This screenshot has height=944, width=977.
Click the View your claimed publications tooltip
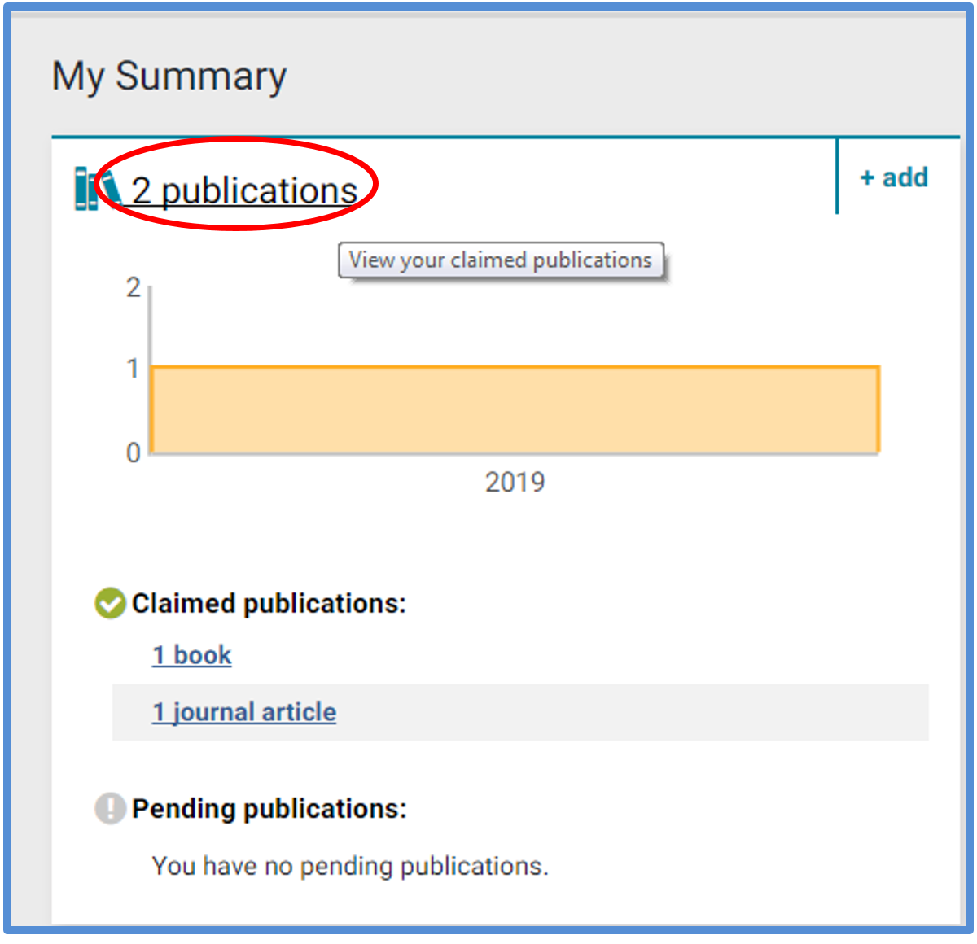501,260
